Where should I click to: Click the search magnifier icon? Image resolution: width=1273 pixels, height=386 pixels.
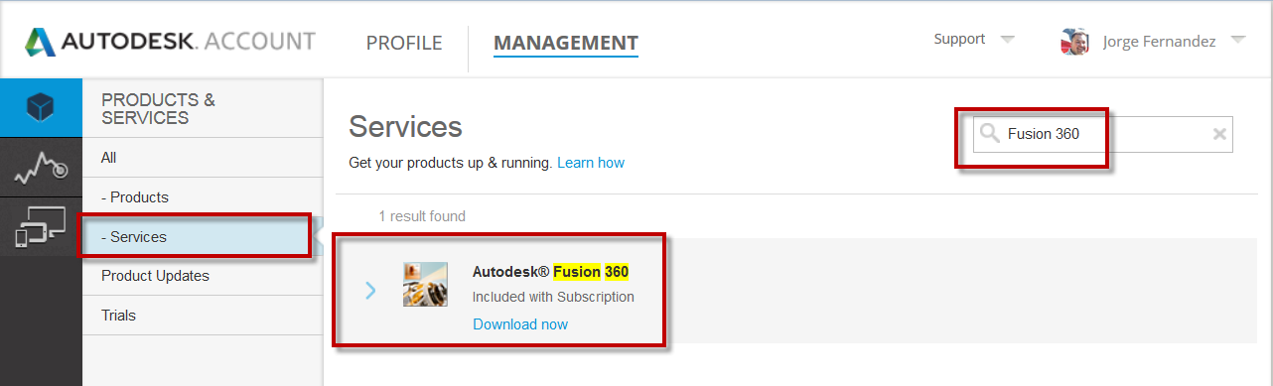(x=989, y=133)
